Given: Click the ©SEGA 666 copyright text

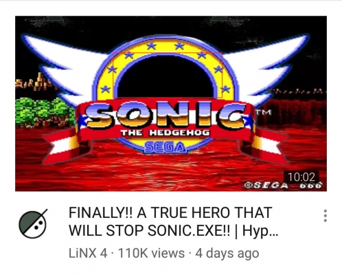Looking at the screenshot, I should [x=283, y=185].
